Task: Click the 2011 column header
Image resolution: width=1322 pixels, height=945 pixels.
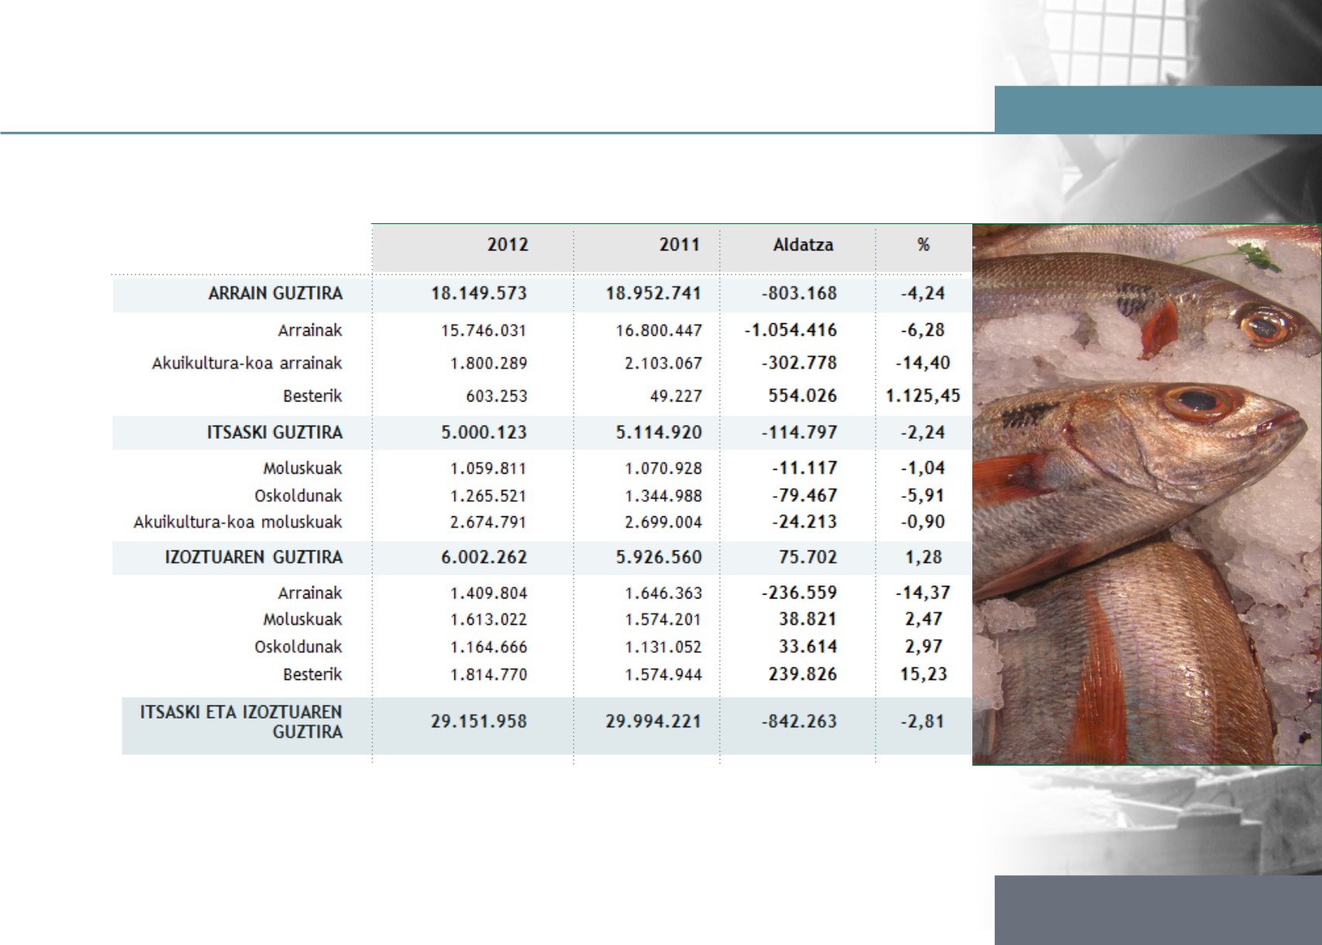Action: click(x=679, y=245)
